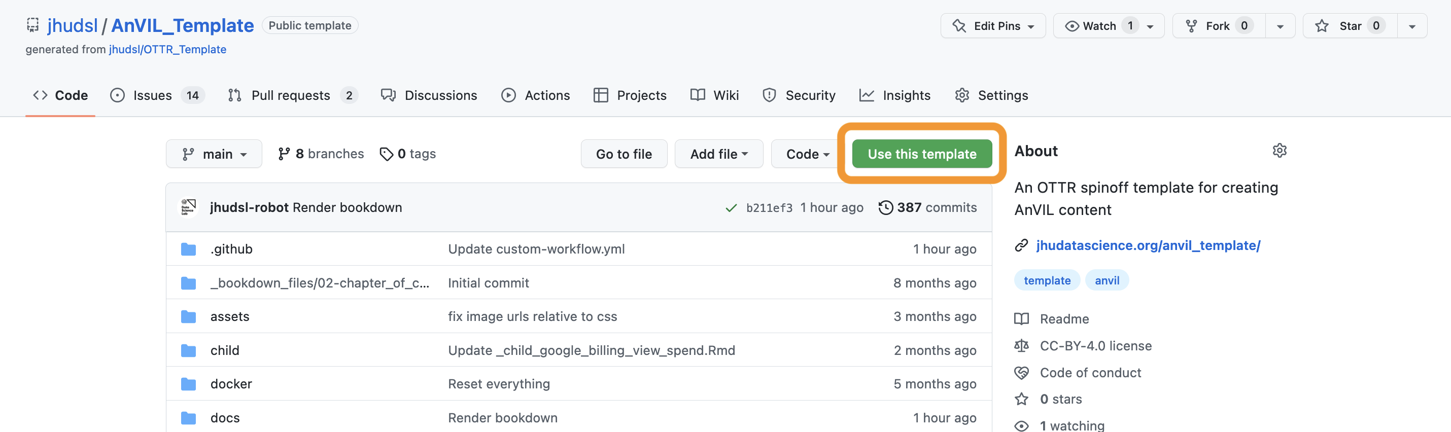The image size is (1451, 432).
Task: View the 8 branches link
Action: click(x=321, y=154)
